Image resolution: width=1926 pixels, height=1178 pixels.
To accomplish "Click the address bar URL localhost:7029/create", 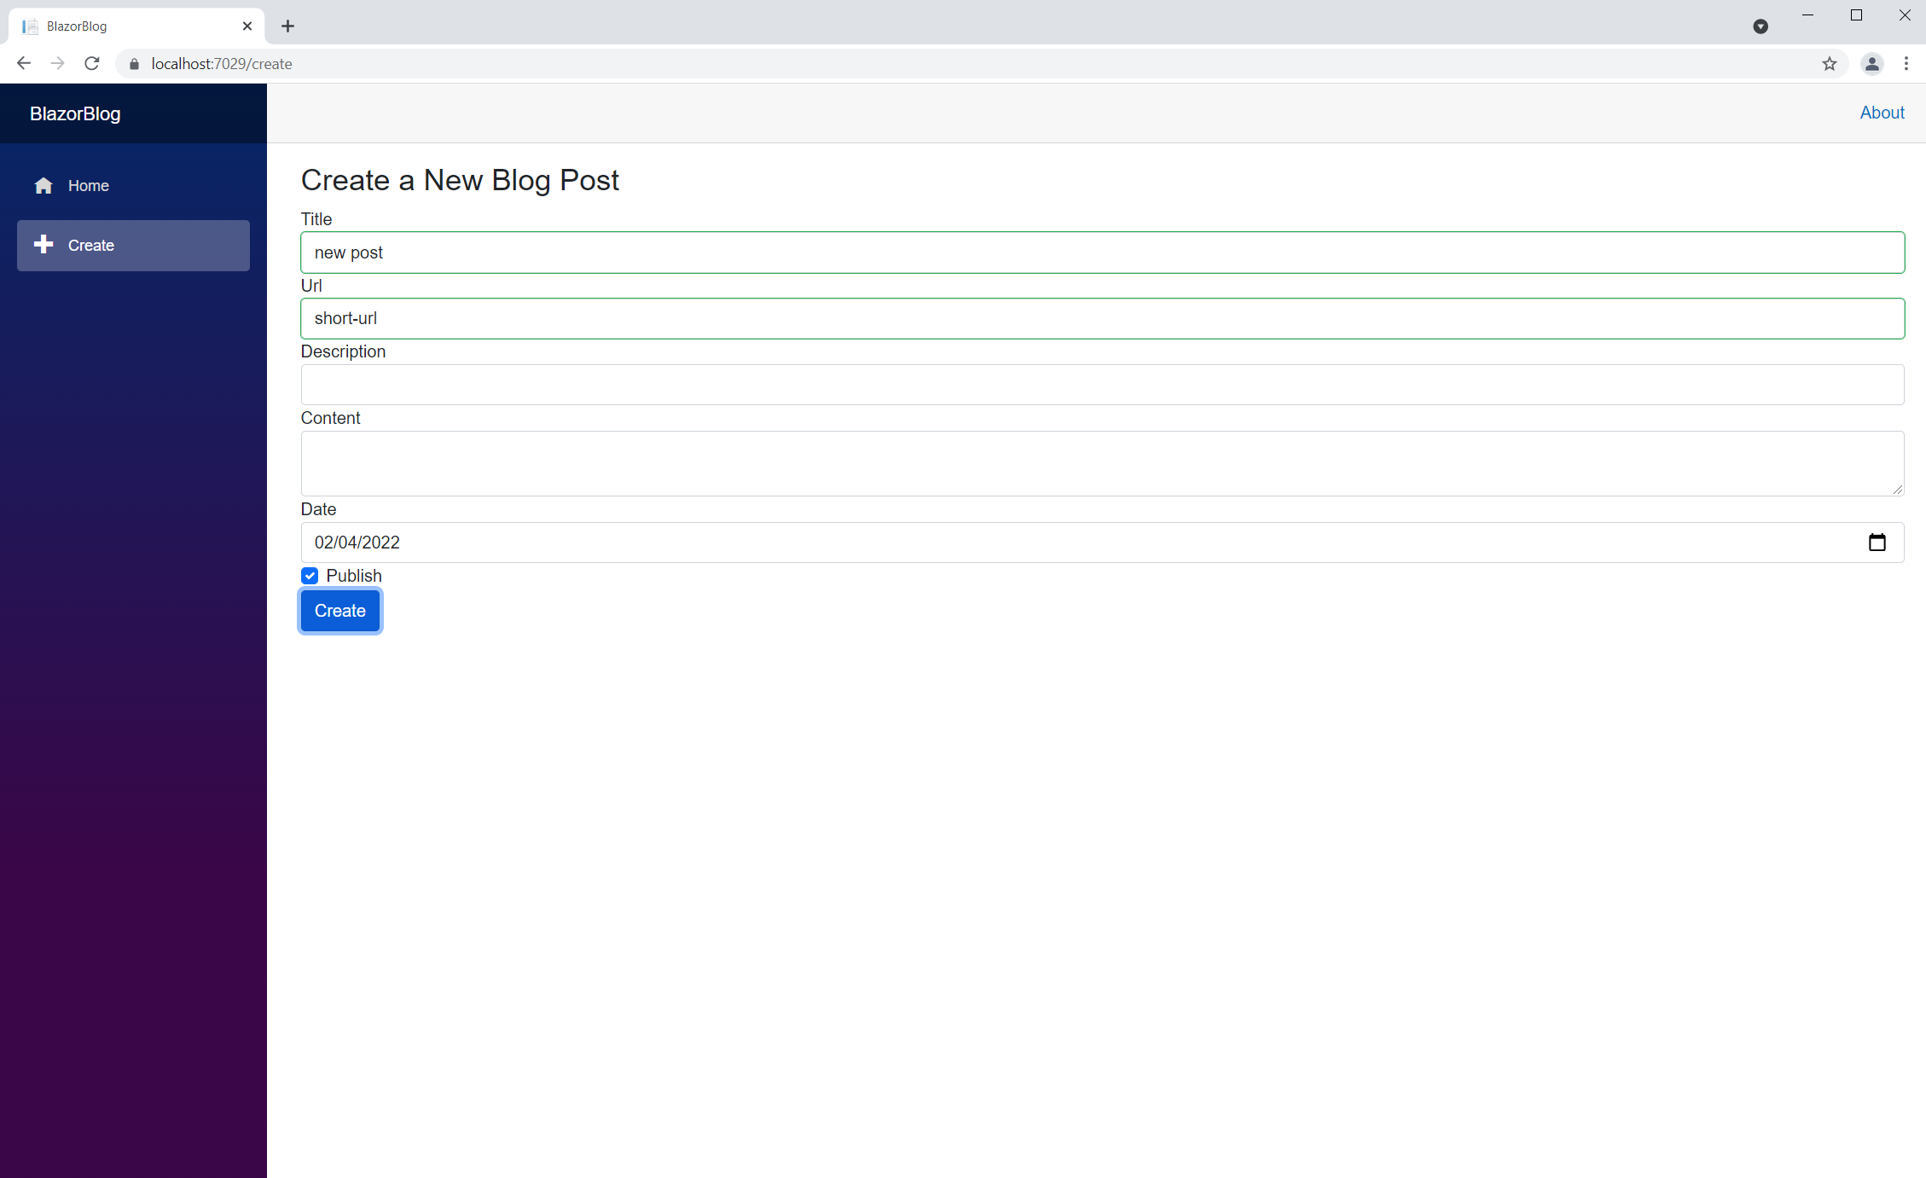I will click(222, 64).
